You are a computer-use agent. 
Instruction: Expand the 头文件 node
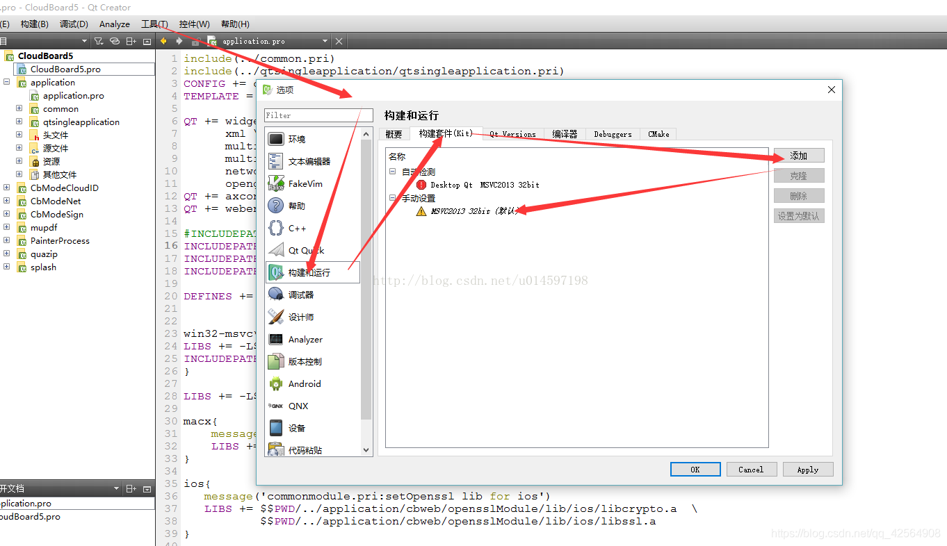pyautogui.click(x=19, y=135)
